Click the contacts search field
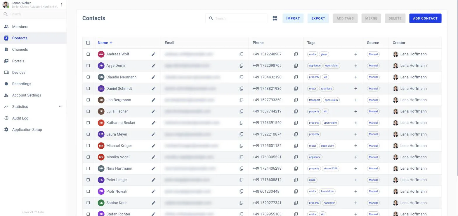Viewport: 458px width, 216px height. click(236, 18)
